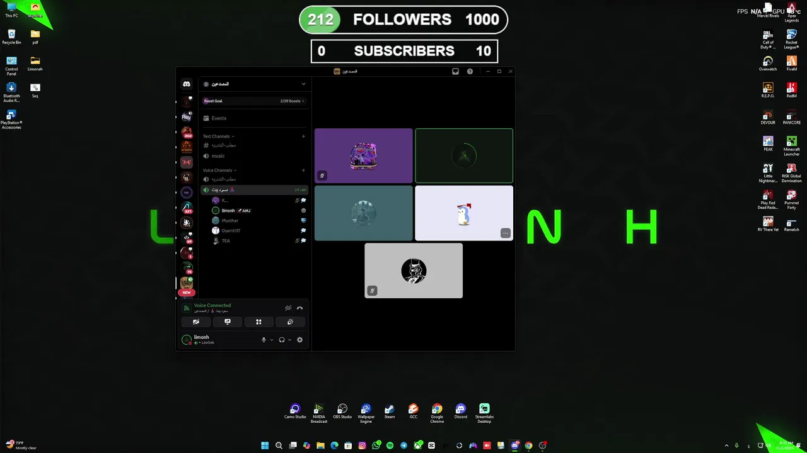Select Rocket League desktop shortcut
This screenshot has height=453, width=807.
point(792,40)
